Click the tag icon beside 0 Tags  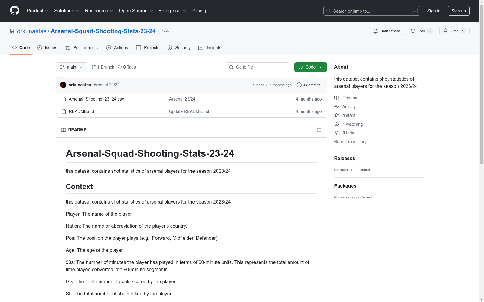coord(120,67)
